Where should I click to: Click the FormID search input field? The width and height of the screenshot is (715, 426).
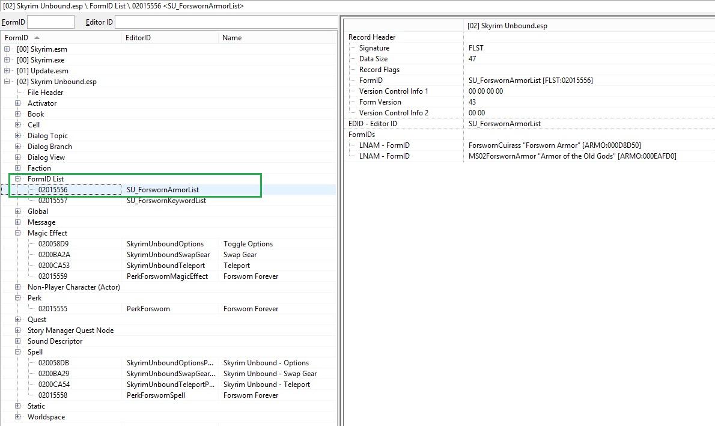[50, 22]
